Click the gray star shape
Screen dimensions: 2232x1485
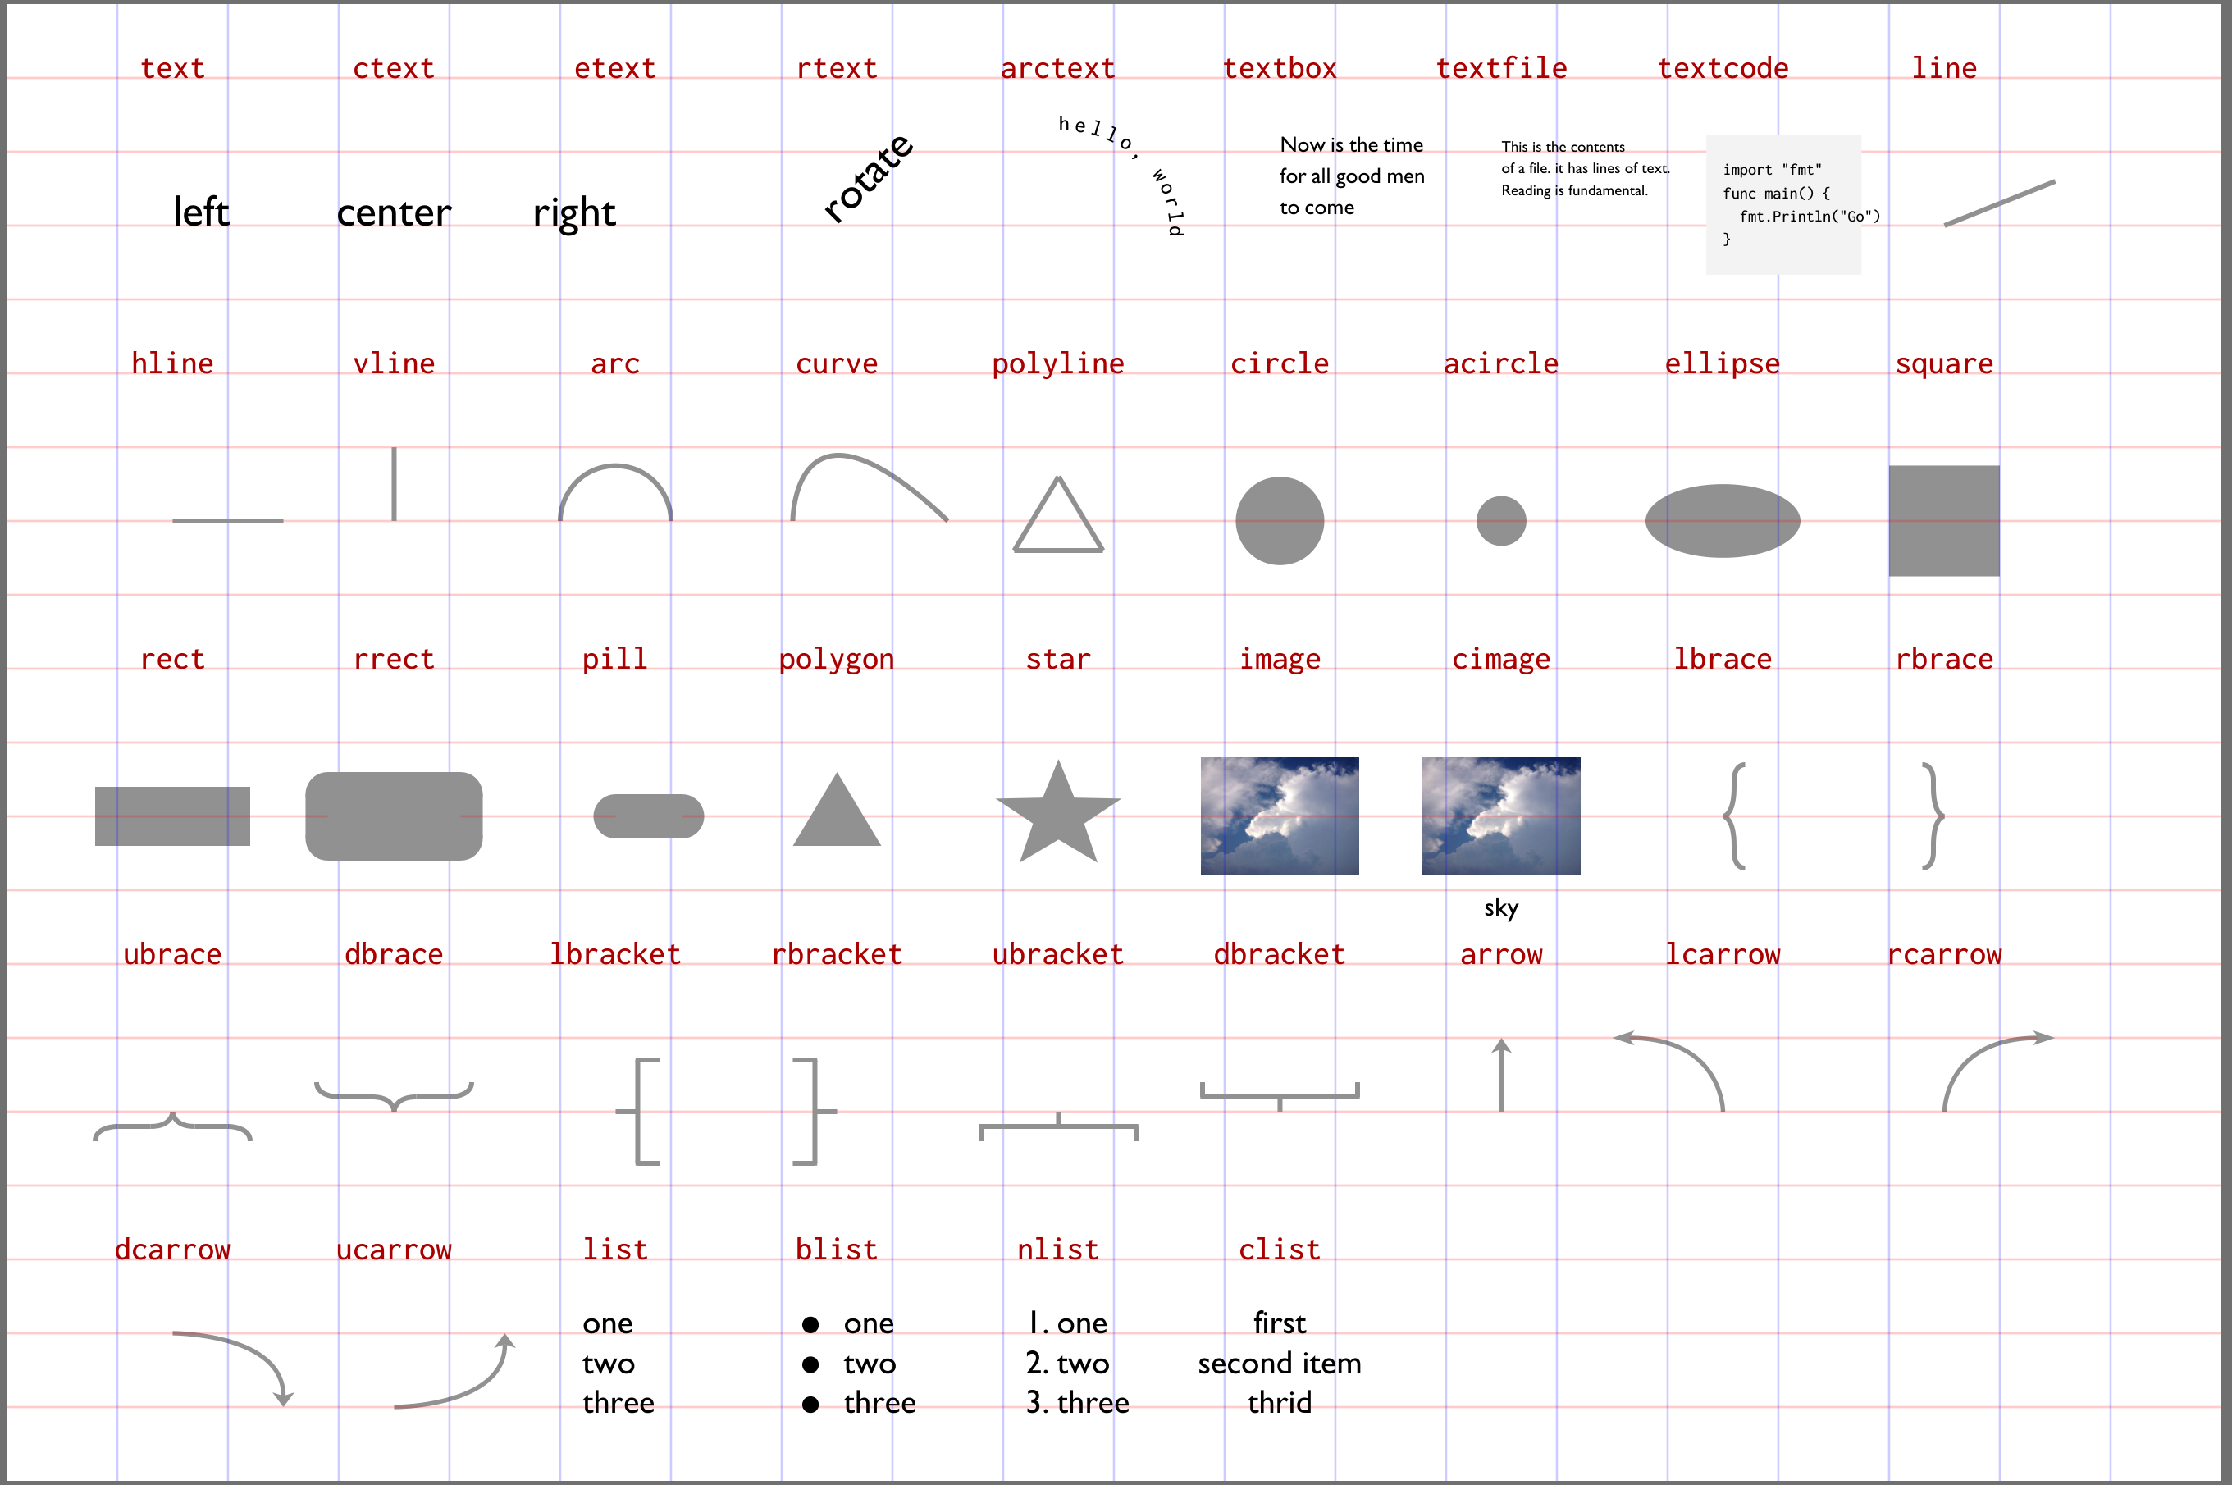coord(1059,812)
